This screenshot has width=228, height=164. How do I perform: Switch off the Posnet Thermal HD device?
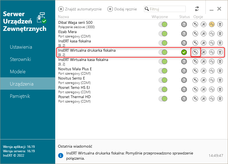pyautogui.click(x=163, y=99)
